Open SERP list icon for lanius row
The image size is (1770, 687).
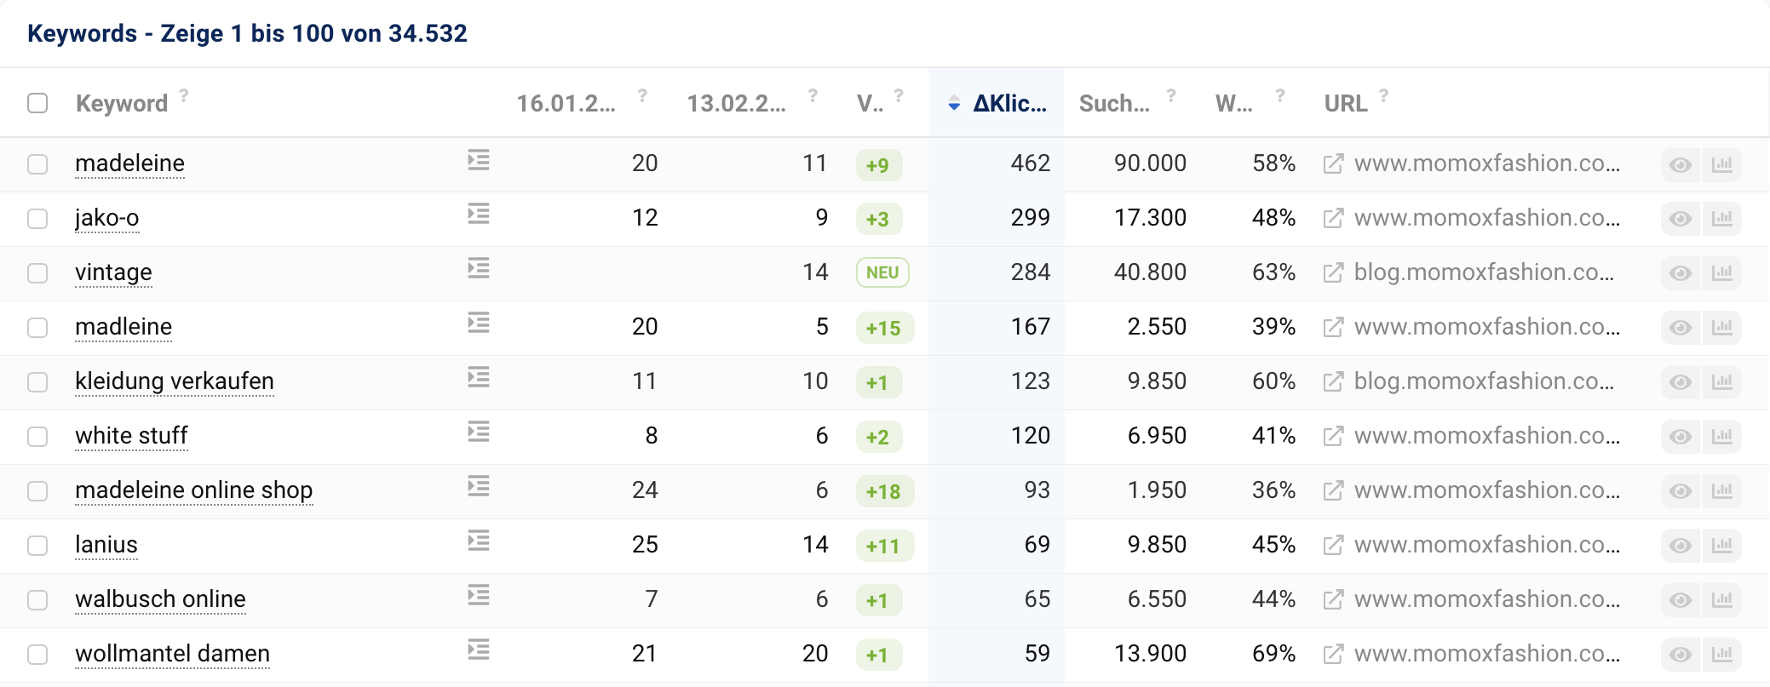pos(479,541)
